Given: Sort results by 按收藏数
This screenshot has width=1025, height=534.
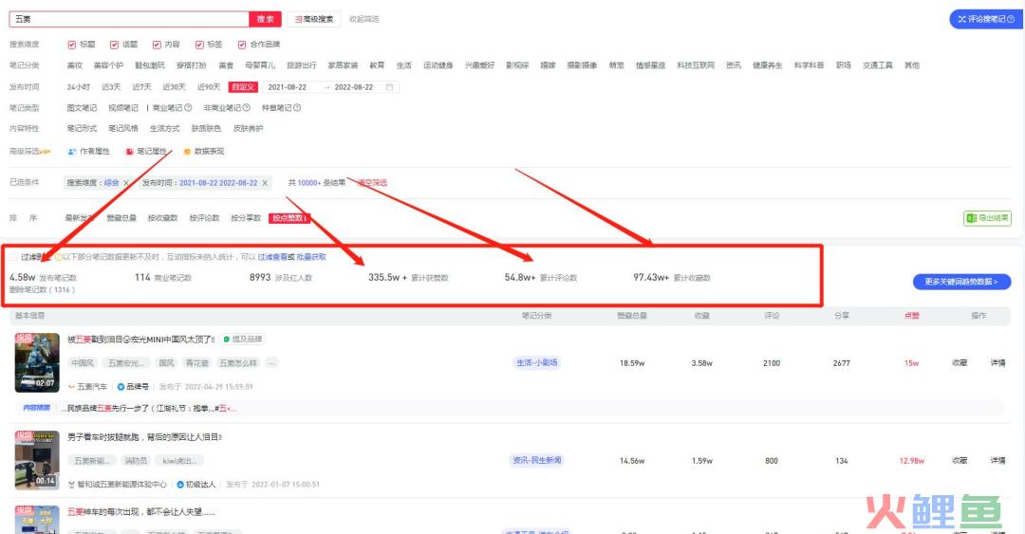Looking at the screenshot, I should pyautogui.click(x=163, y=217).
